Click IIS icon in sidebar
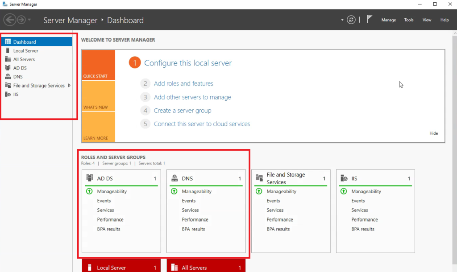This screenshot has width=457, height=272. [x=8, y=94]
